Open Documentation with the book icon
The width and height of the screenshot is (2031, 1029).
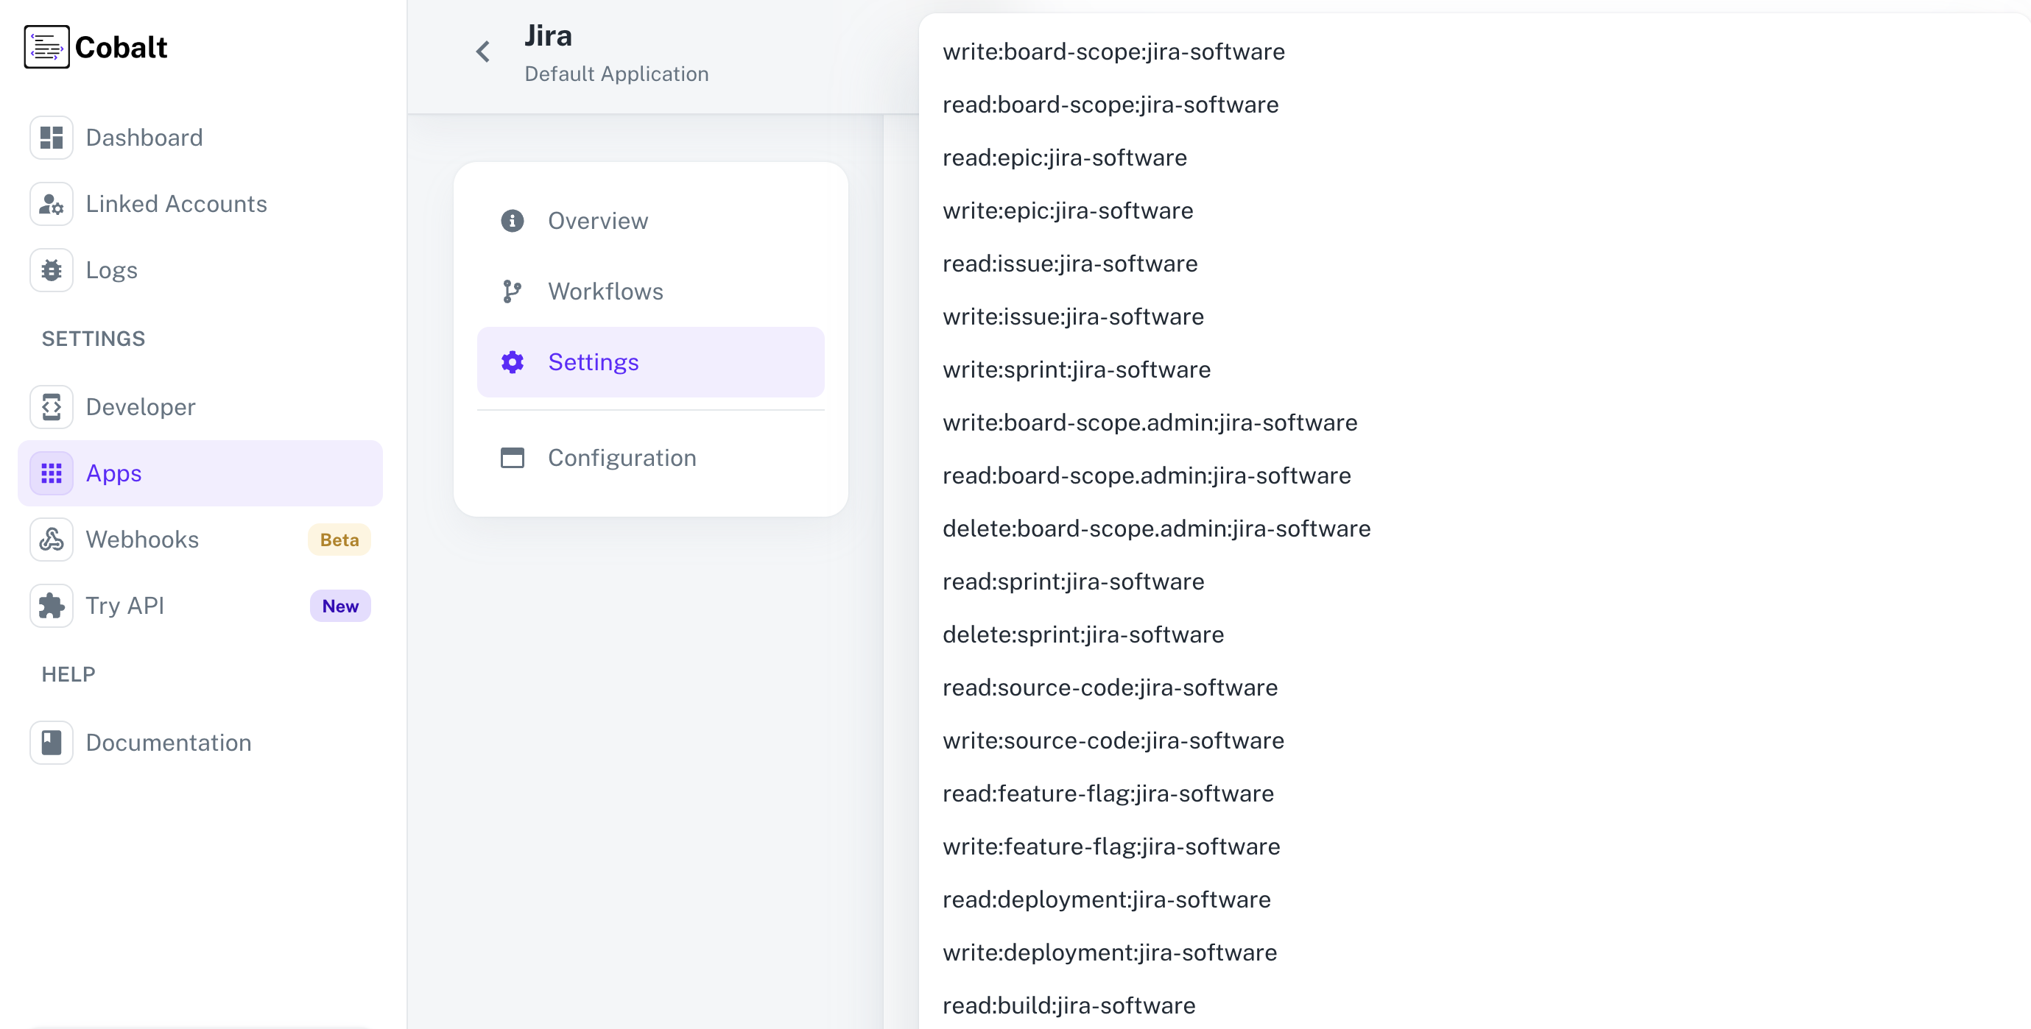pyautogui.click(x=51, y=741)
